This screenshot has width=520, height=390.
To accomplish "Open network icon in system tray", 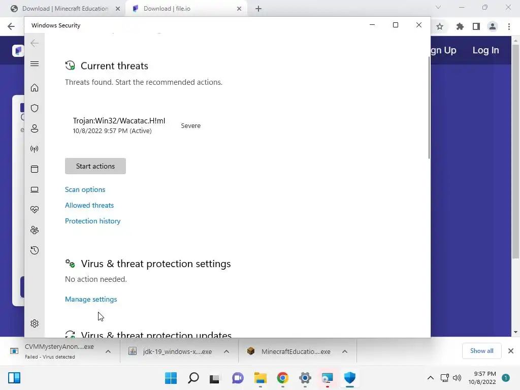I will pyautogui.click(x=444, y=378).
